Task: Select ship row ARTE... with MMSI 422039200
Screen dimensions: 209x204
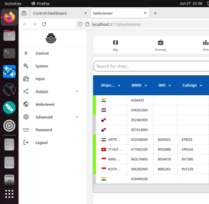Action: coord(151,139)
